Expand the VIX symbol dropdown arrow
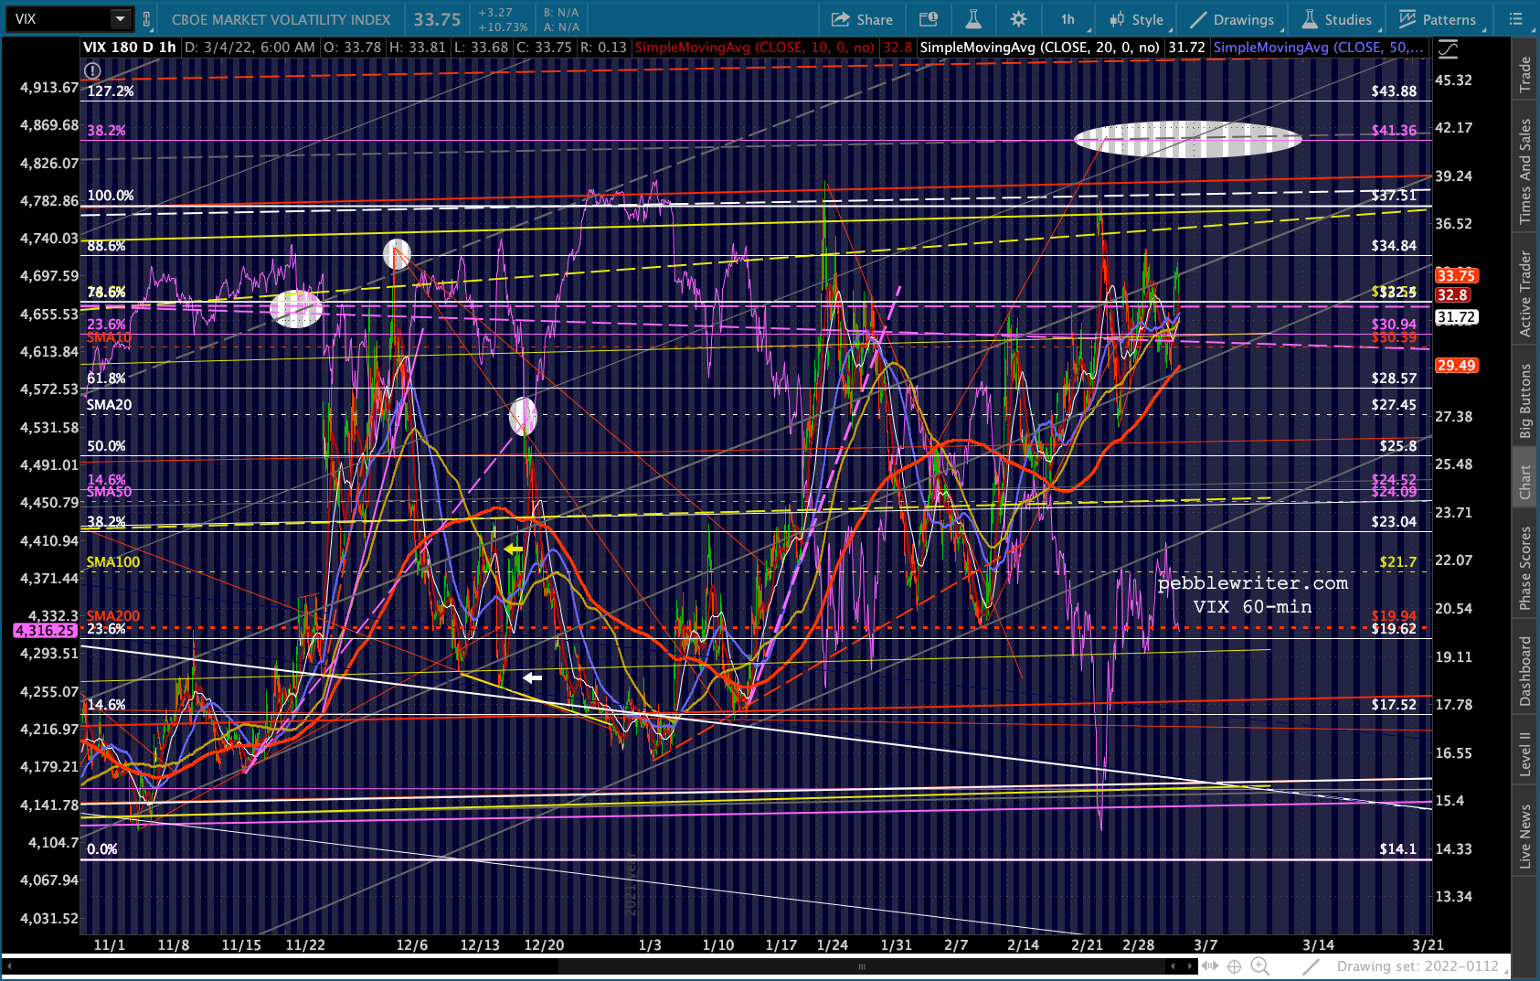Image resolution: width=1540 pixels, height=981 pixels. [121, 19]
